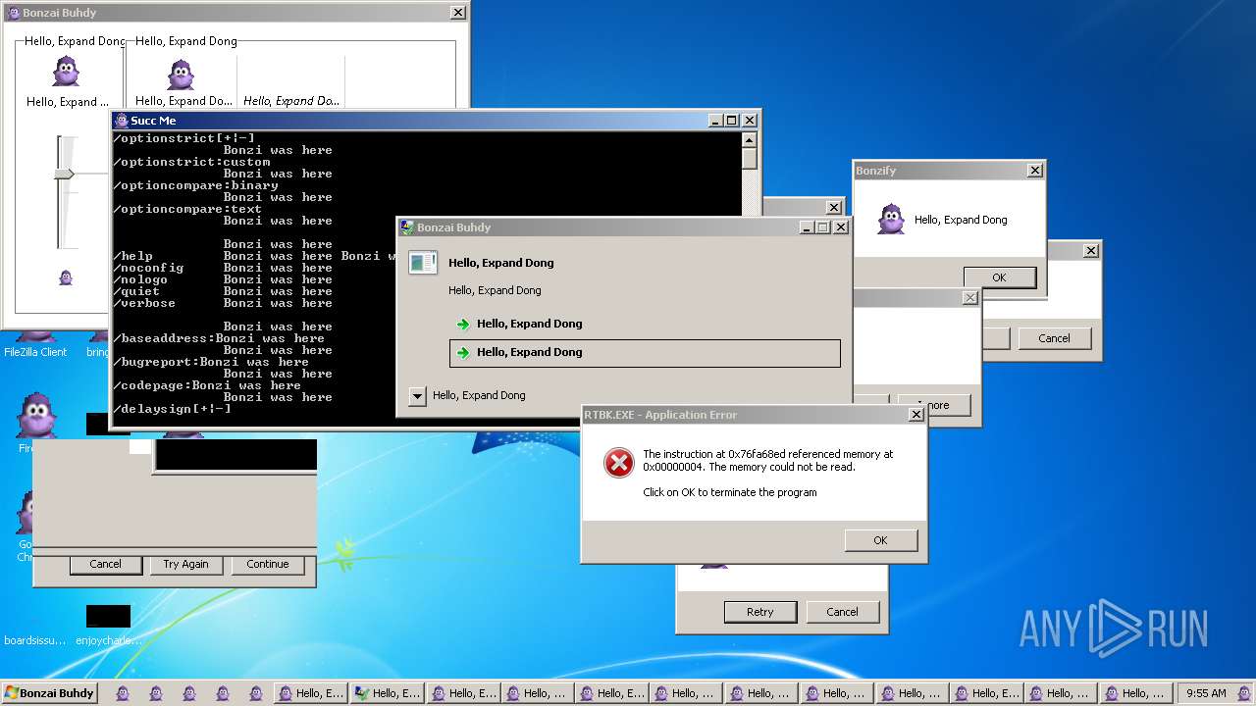This screenshot has width=1256, height=706.
Task: Click OK in the RTBK.EXE Application Error dialog
Action: (x=880, y=540)
